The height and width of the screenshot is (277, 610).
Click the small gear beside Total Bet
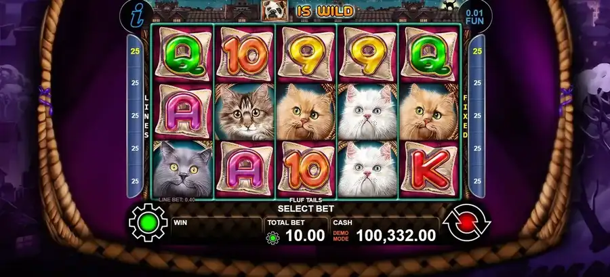(x=272, y=237)
